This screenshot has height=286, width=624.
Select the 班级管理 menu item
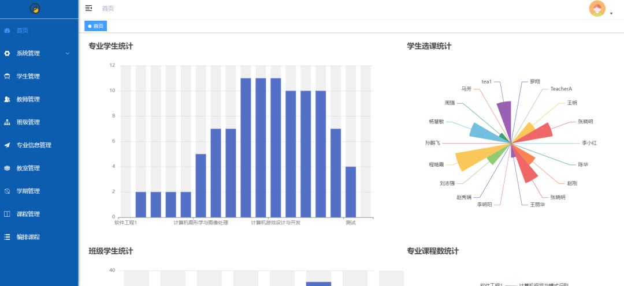tap(39, 122)
